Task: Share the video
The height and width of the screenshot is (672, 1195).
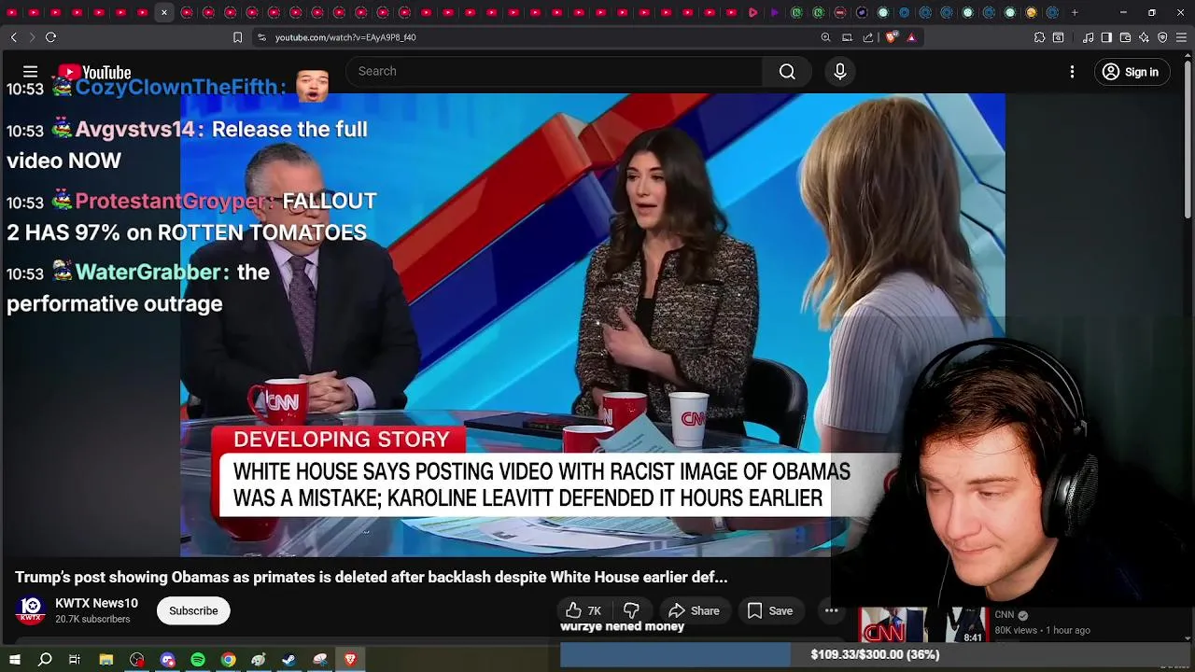Action: point(694,611)
